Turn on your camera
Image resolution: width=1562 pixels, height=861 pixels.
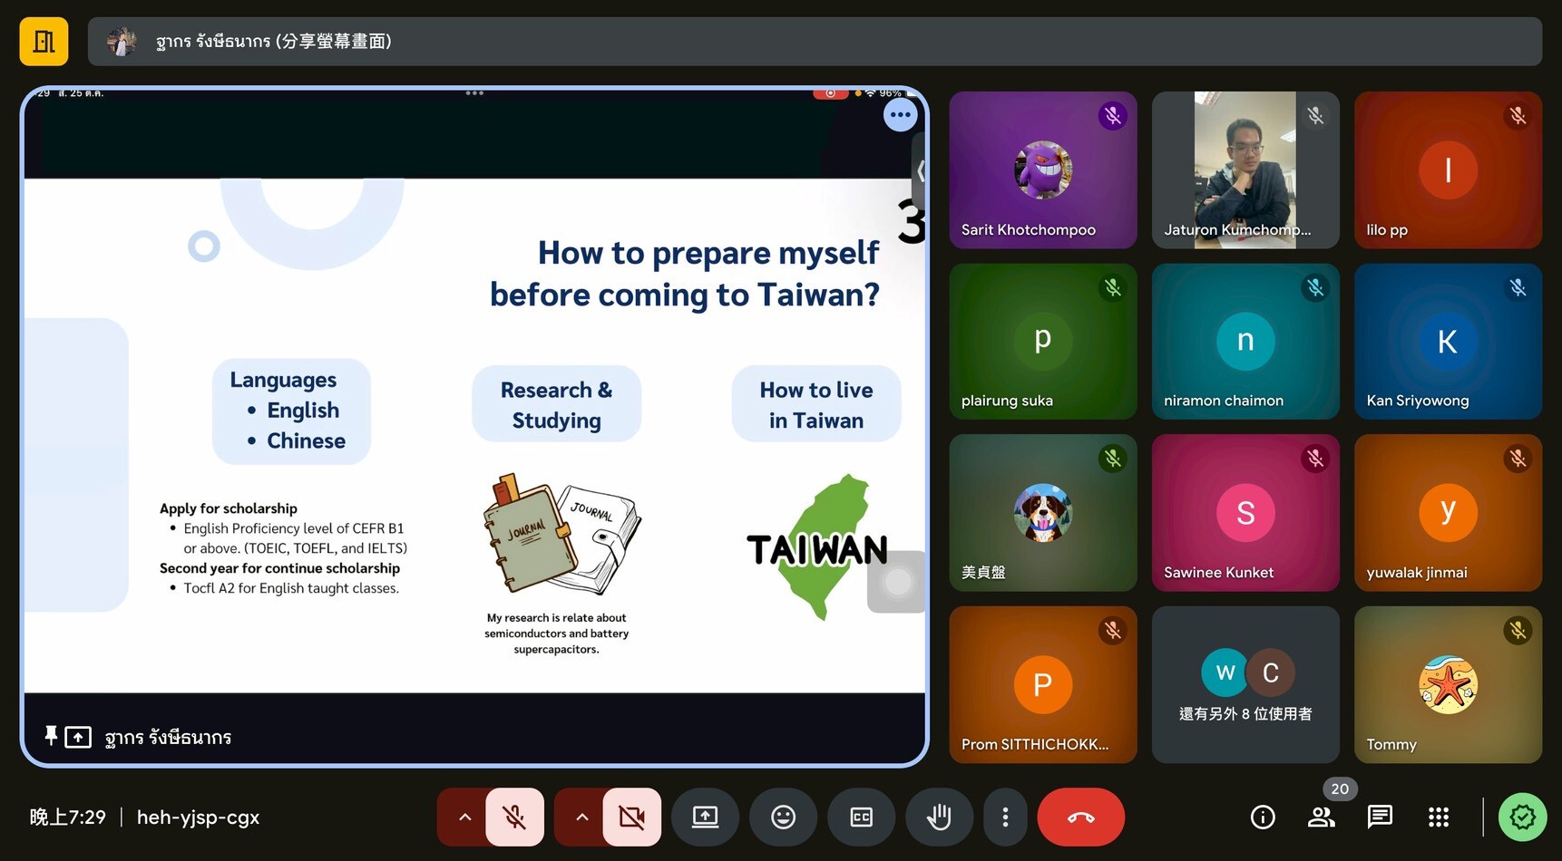(x=631, y=817)
